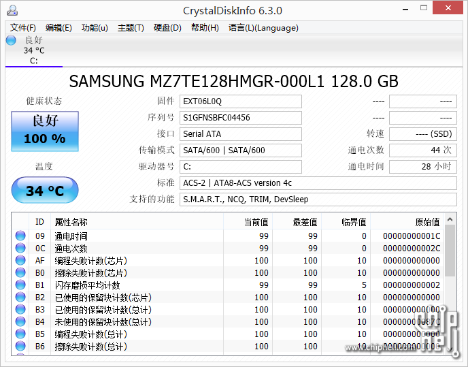
Task: Click the status orb for row AF
Action: [x=20, y=260]
